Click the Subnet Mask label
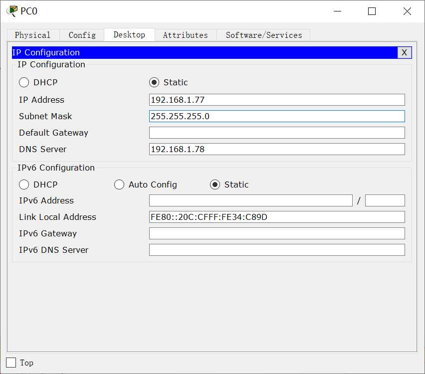Screen dimensions: 425x374 tap(45, 116)
